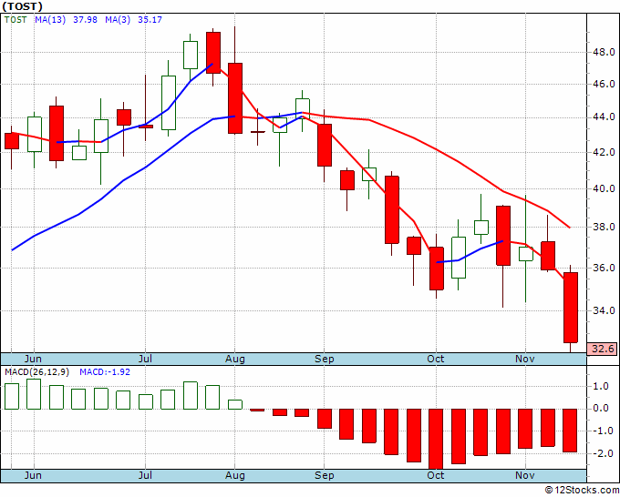The width and height of the screenshot is (620, 497).
Task: Click Nov on the MACD panel axis
Action: coord(525,475)
